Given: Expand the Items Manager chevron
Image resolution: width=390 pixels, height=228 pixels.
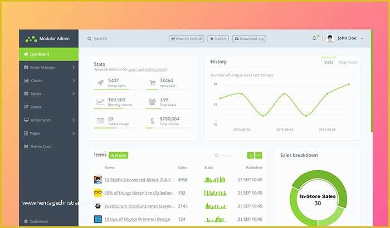Looking at the screenshot, I should click(74, 67).
